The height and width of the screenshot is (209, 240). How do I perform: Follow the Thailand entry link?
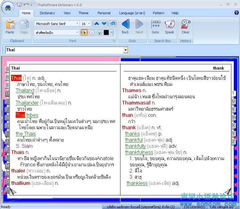[25, 90]
